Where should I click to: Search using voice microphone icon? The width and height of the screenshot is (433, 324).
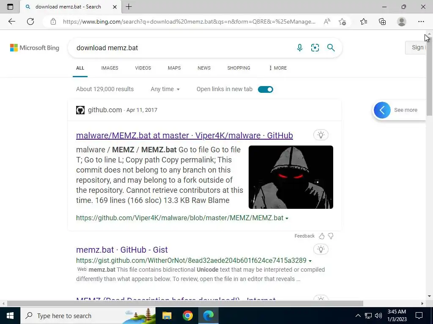(x=300, y=48)
